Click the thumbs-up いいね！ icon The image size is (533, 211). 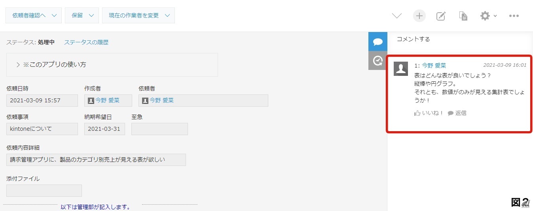coord(417,113)
